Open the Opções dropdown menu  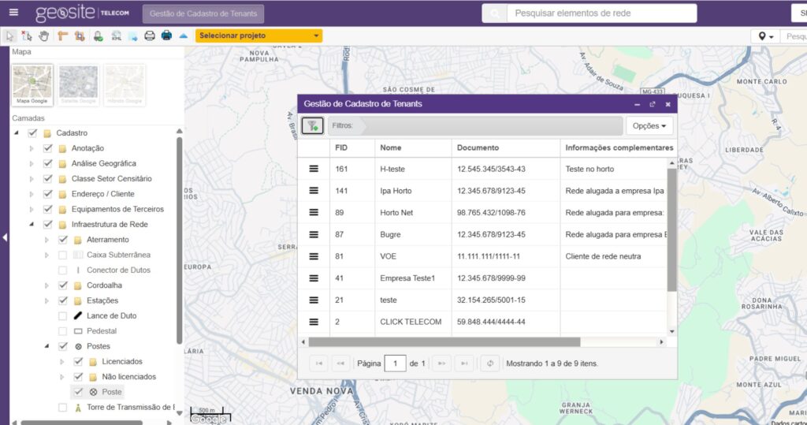(649, 125)
